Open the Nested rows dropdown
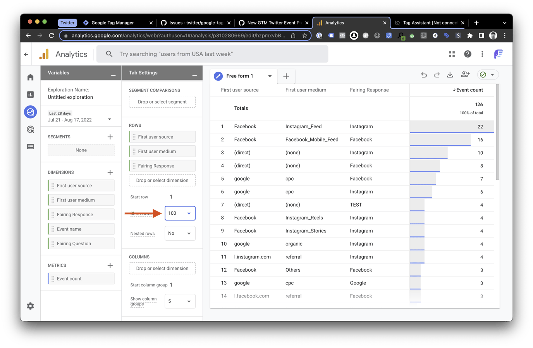Image resolution: width=533 pixels, height=348 pixels. [180, 233]
